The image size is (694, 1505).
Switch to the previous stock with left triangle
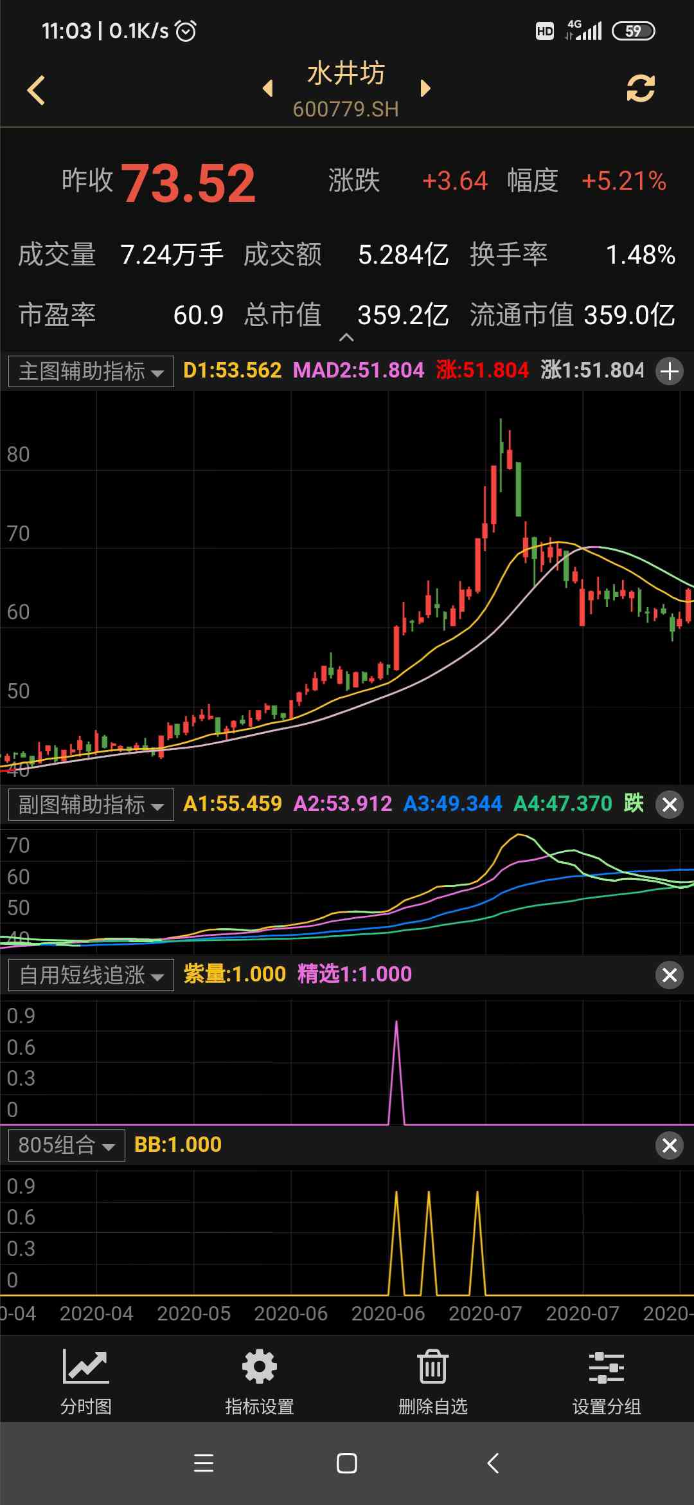(x=268, y=88)
